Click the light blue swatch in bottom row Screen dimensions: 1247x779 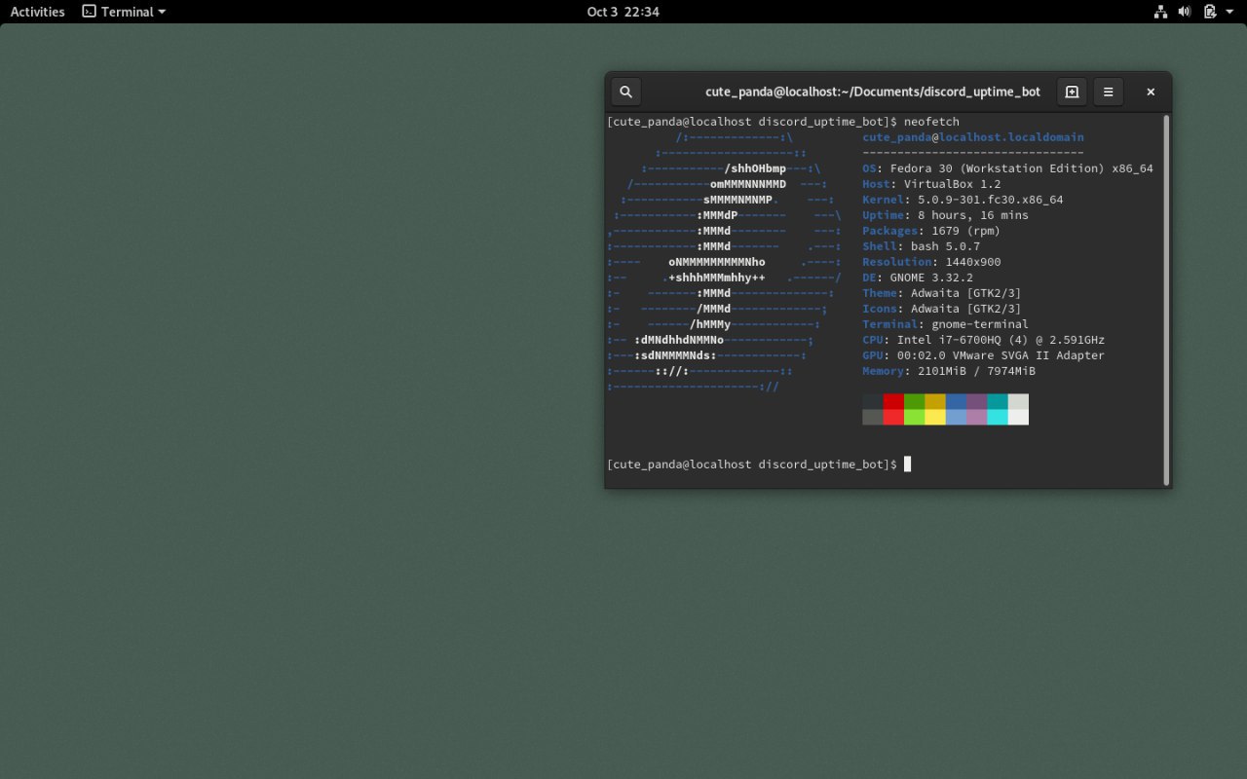tap(956, 417)
